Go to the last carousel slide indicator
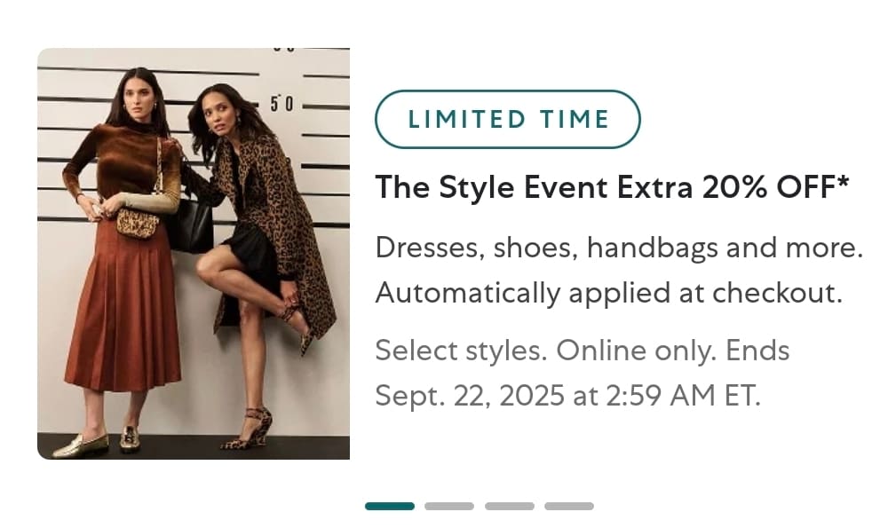Image resolution: width=880 pixels, height=528 pixels. (568, 506)
